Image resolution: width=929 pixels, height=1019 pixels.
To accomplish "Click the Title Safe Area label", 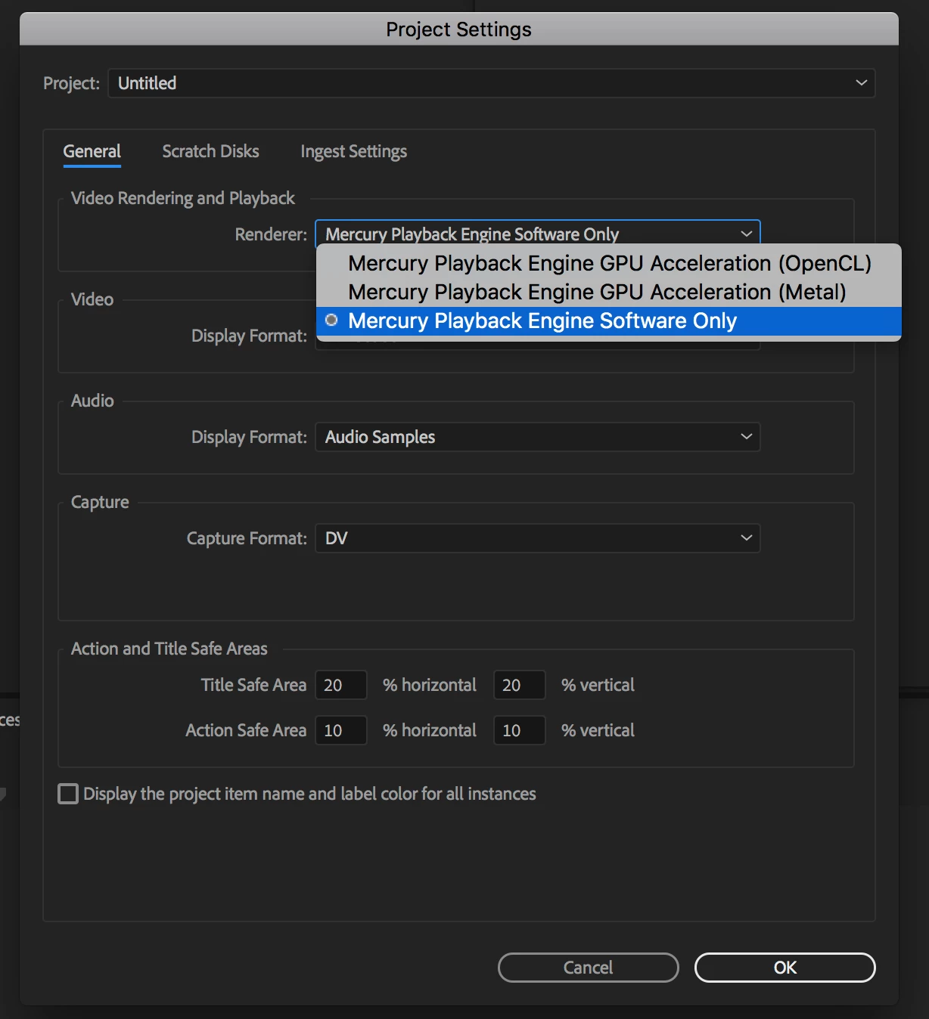I will click(253, 685).
